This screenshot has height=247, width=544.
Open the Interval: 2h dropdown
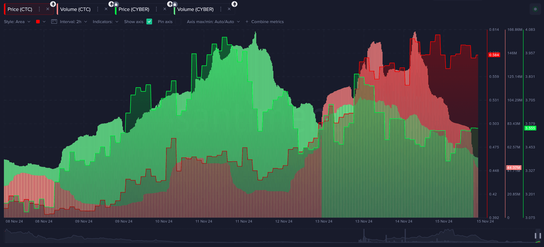pyautogui.click(x=73, y=22)
